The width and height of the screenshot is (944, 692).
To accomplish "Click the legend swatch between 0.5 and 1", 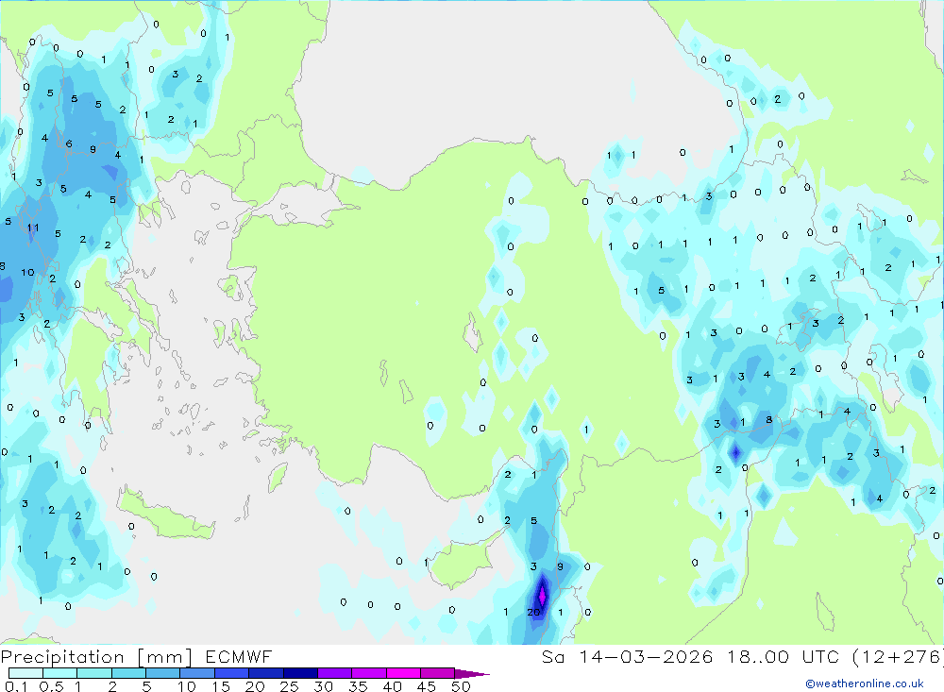I will [x=60, y=673].
